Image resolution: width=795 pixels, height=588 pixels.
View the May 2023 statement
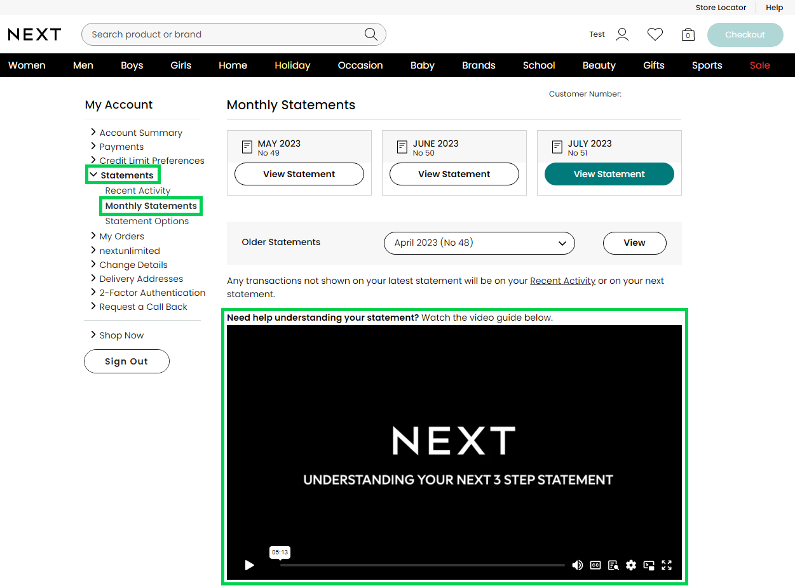pyautogui.click(x=299, y=174)
